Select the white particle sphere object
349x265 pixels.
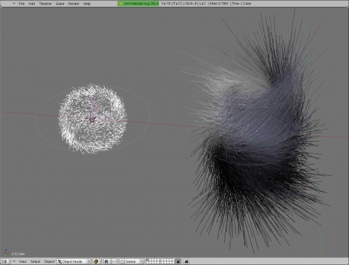[x=92, y=119]
